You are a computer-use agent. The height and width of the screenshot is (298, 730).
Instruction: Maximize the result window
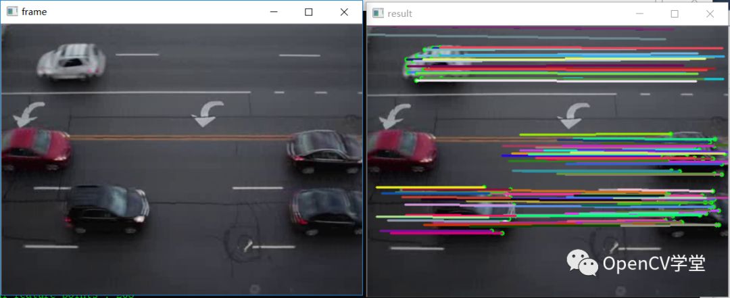(675, 14)
